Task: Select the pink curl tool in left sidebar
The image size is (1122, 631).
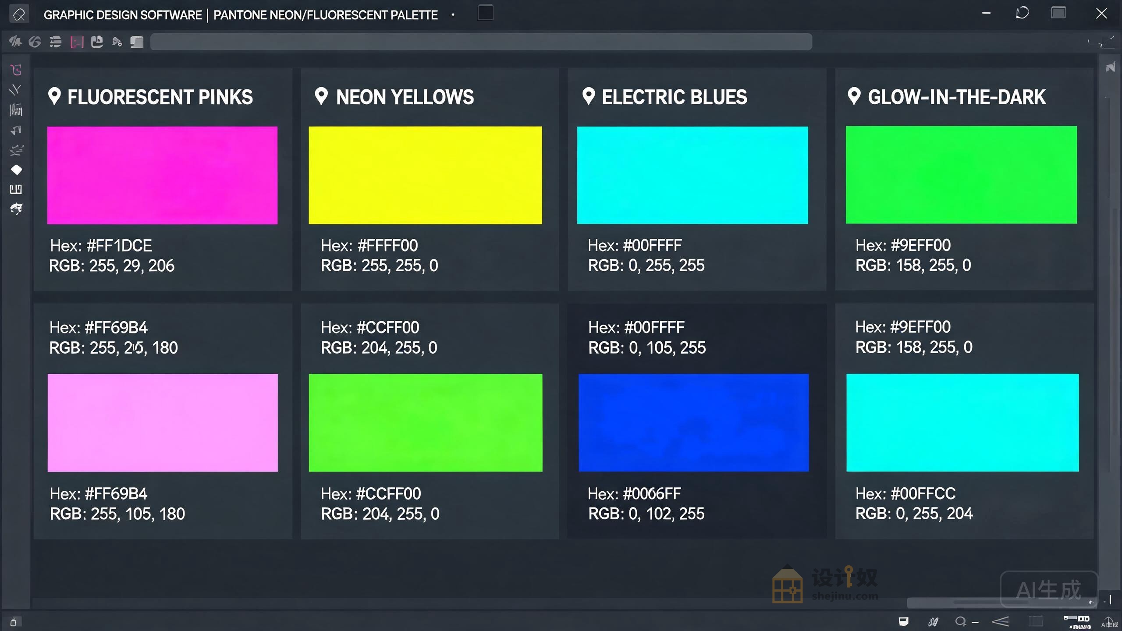Action: click(16, 70)
